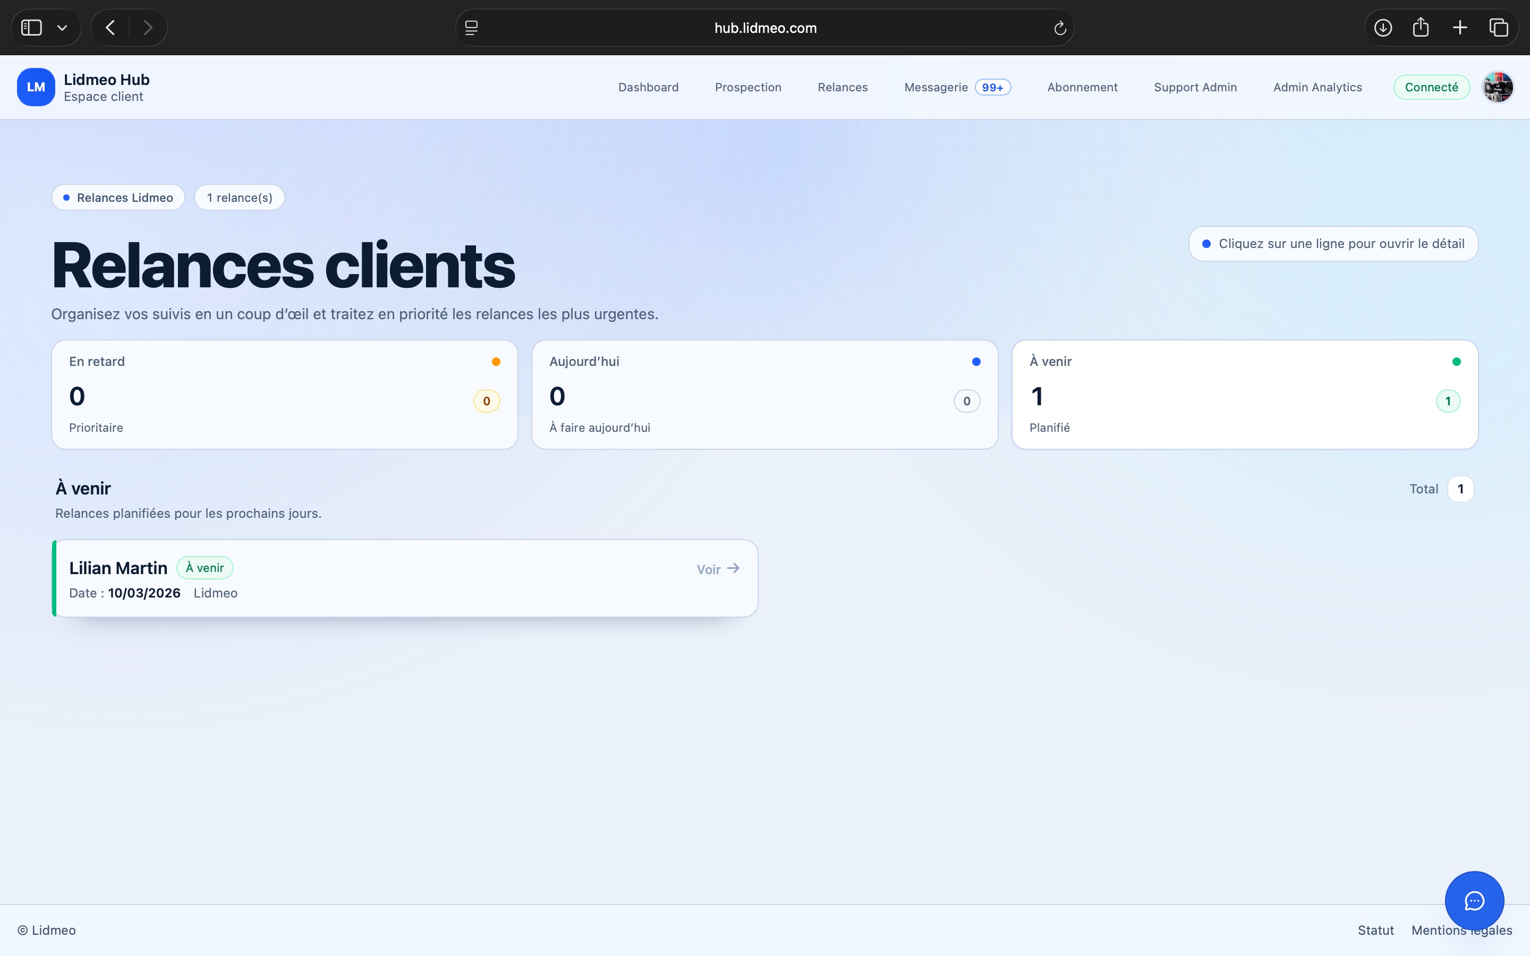Viewport: 1530px width, 956px height.
Task: Open Safari tab overview
Action: pos(1498,27)
